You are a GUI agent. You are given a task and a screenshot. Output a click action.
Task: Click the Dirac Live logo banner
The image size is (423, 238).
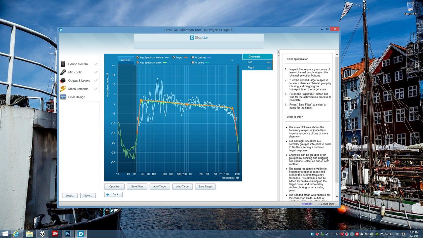coord(199,38)
